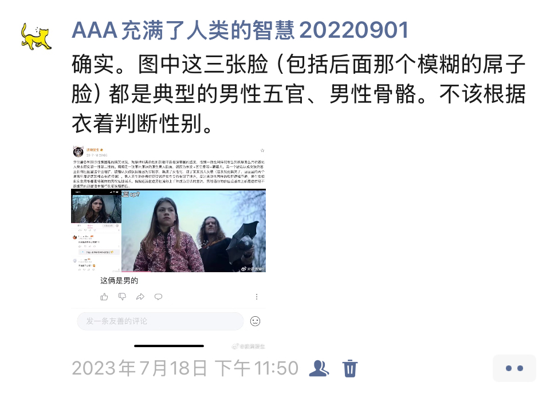Click the share arrow icon below comment

point(140,297)
